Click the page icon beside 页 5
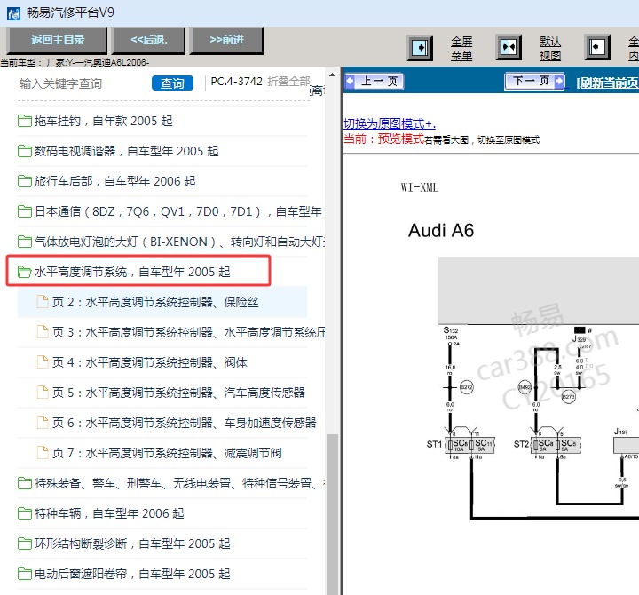The width and height of the screenshot is (639, 595). 43,393
